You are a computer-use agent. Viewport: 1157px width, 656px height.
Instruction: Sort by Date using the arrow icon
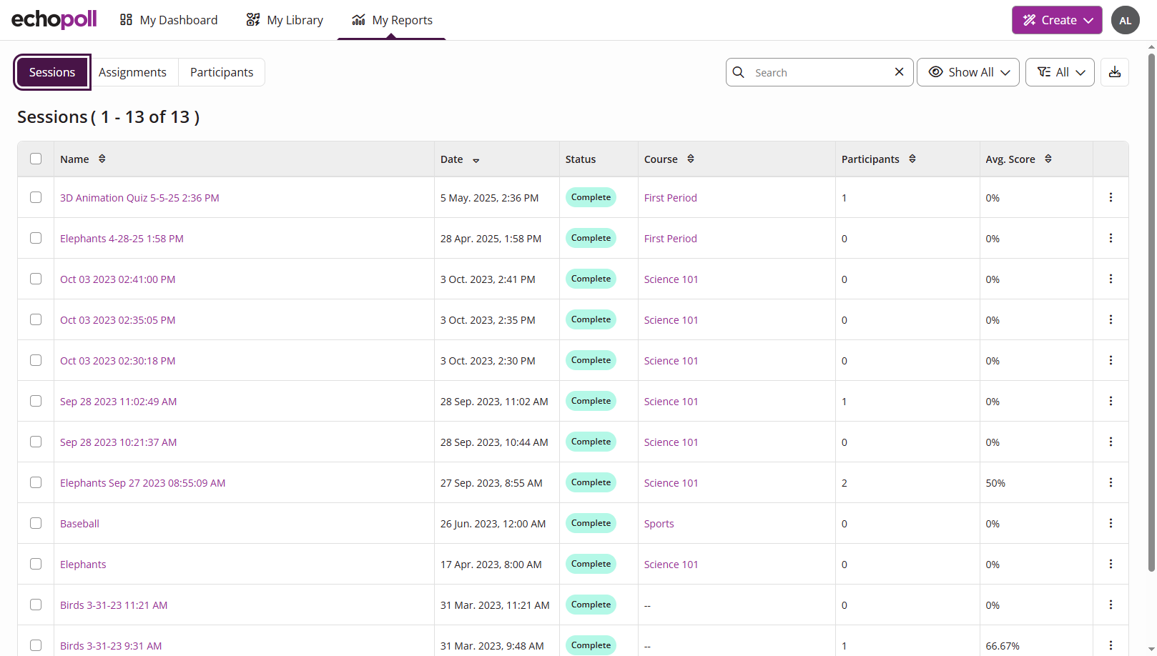click(476, 160)
